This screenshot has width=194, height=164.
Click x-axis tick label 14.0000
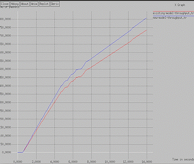point(146,162)
